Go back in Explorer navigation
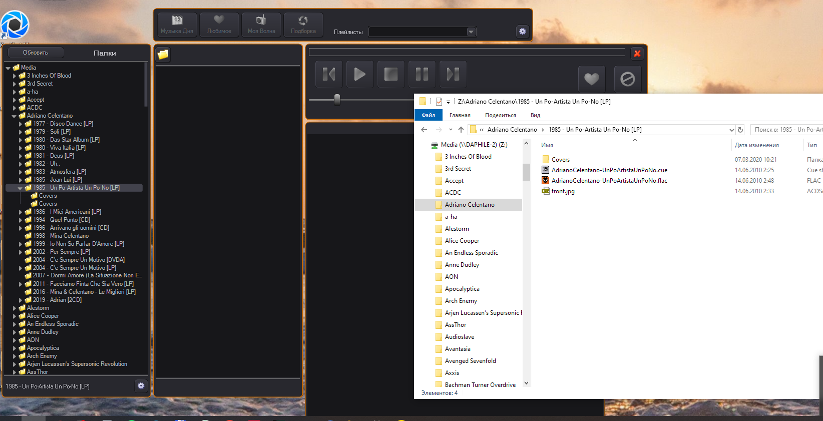Image resolution: width=823 pixels, height=421 pixels. tap(424, 130)
